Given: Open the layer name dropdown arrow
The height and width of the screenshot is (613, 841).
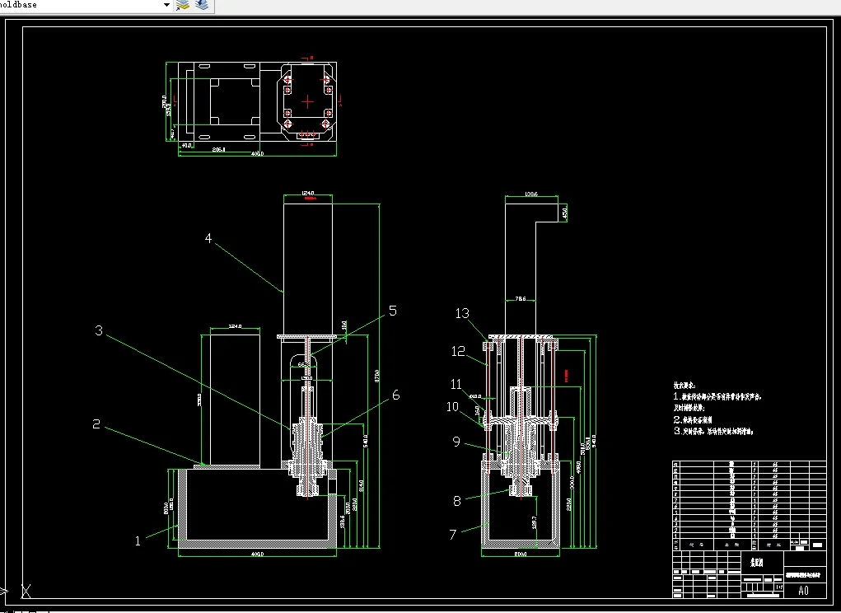Looking at the screenshot, I should [x=166, y=5].
